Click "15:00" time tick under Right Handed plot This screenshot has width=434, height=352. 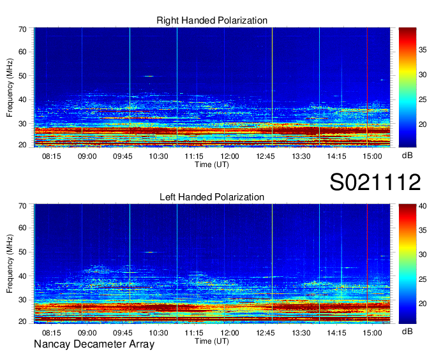(372, 156)
